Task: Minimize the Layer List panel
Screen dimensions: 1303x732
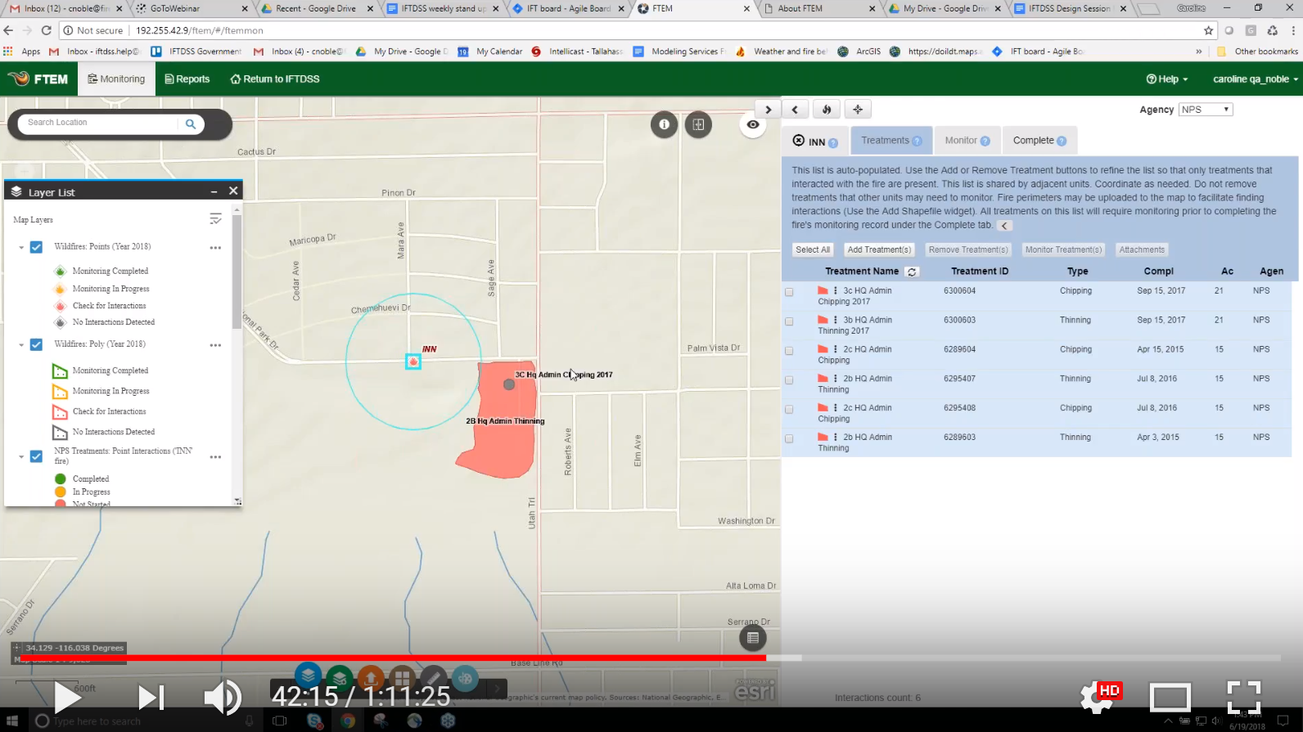Action: tap(214, 191)
